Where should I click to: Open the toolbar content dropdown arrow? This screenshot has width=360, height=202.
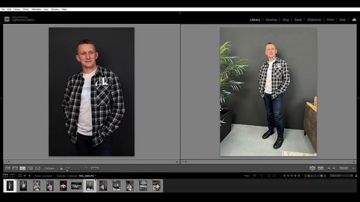point(353,168)
